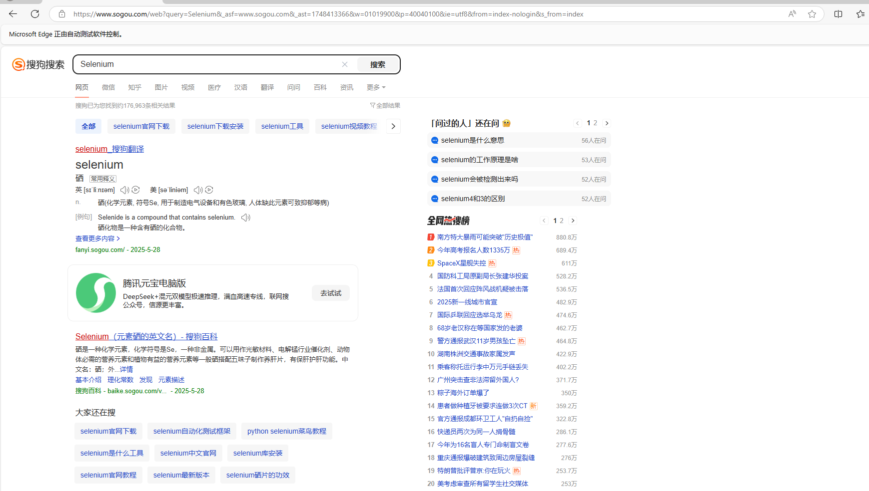The image size is (869, 491).
Task: Open split screen view
Action: 839,14
